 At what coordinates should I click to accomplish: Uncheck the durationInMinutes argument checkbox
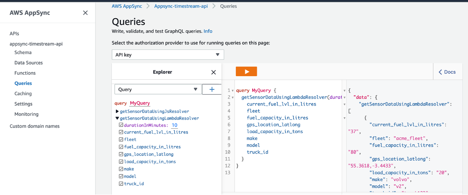point(121,125)
